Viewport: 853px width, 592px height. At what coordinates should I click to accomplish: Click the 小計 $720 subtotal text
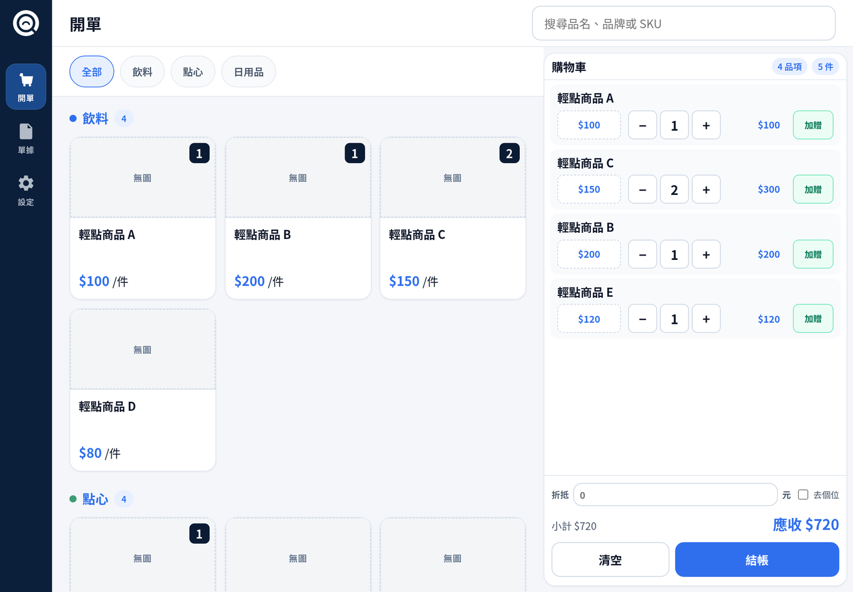pos(574,526)
